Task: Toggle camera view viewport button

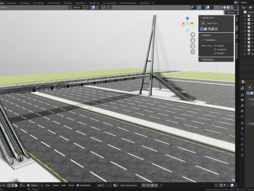Action: tap(193, 46)
